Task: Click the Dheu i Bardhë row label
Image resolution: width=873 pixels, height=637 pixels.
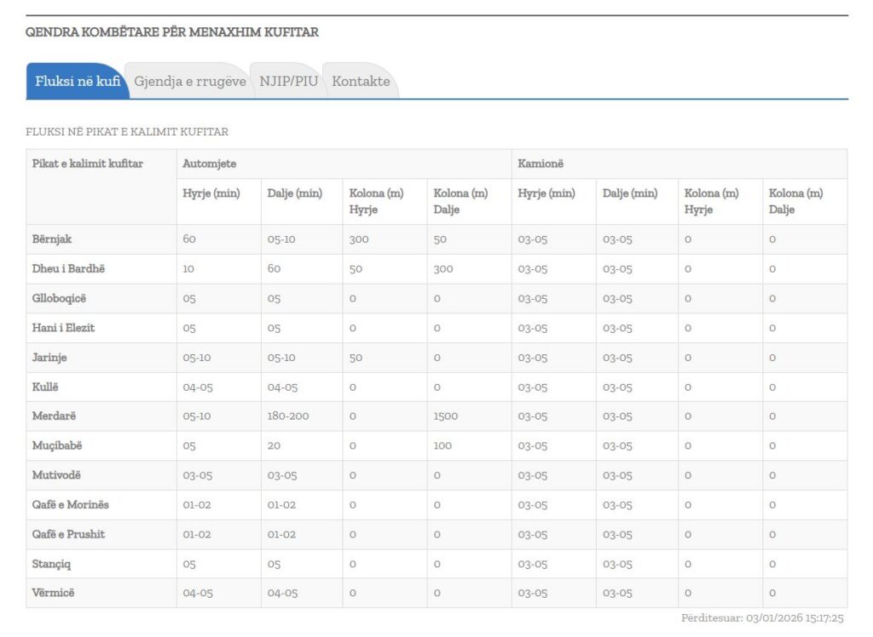Action: [x=68, y=269]
